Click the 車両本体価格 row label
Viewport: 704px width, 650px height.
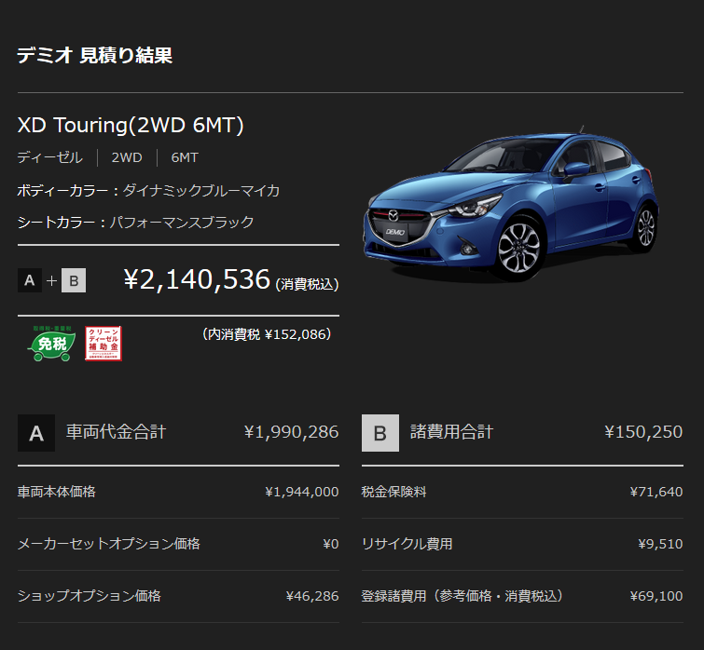(57, 493)
